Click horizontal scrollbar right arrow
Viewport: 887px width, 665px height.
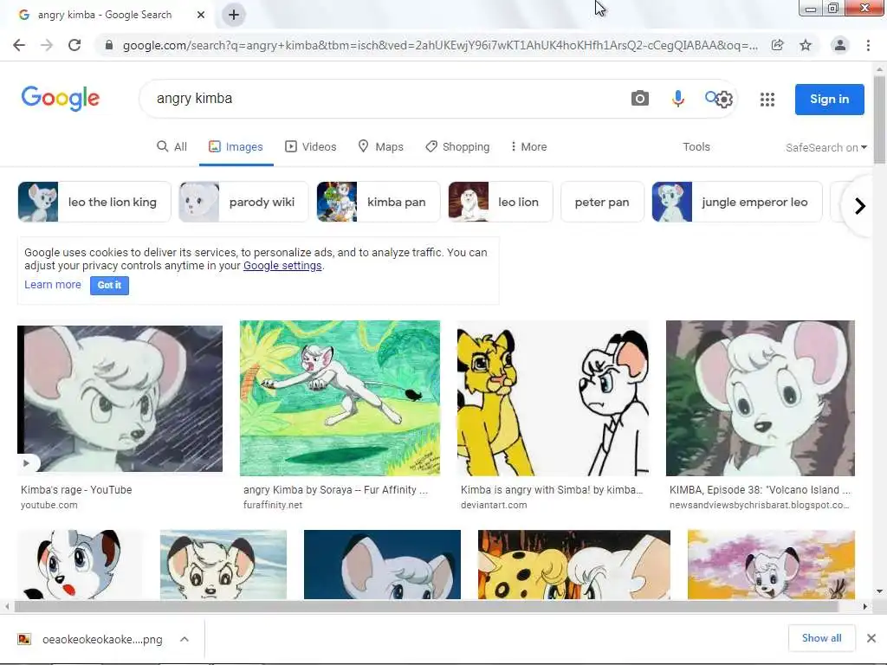coord(865,607)
